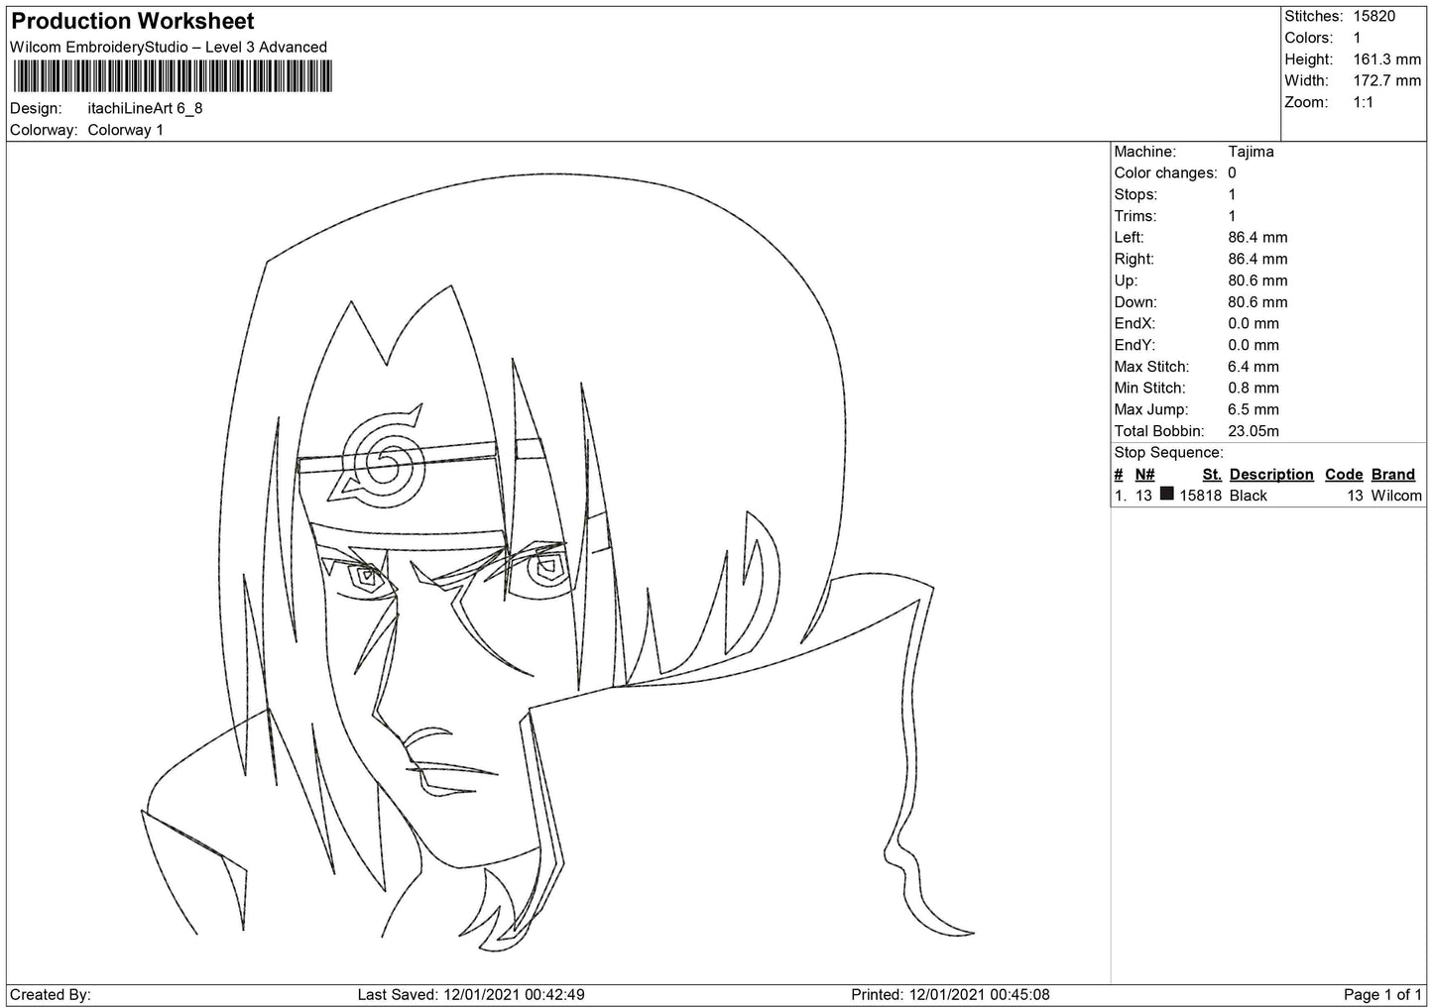Select the Total Bobbin value "23.05m"
This screenshot has height=1008, width=1433.
[x=1254, y=431]
